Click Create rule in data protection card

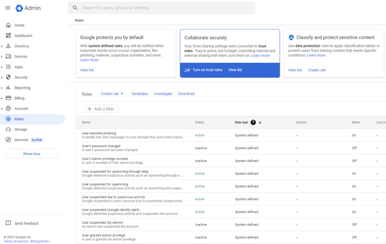point(317,70)
